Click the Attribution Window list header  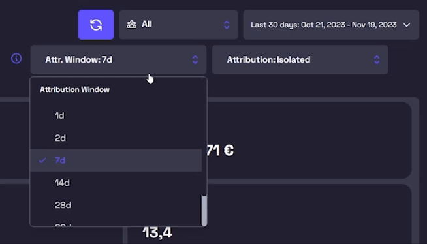point(74,89)
